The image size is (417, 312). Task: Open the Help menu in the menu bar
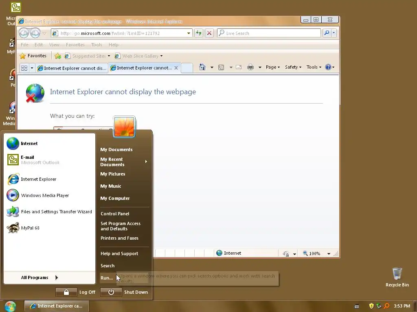tap(113, 45)
